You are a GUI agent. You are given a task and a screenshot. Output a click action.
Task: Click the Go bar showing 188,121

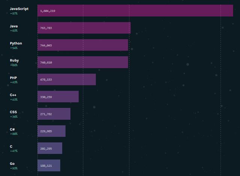pos(49,166)
